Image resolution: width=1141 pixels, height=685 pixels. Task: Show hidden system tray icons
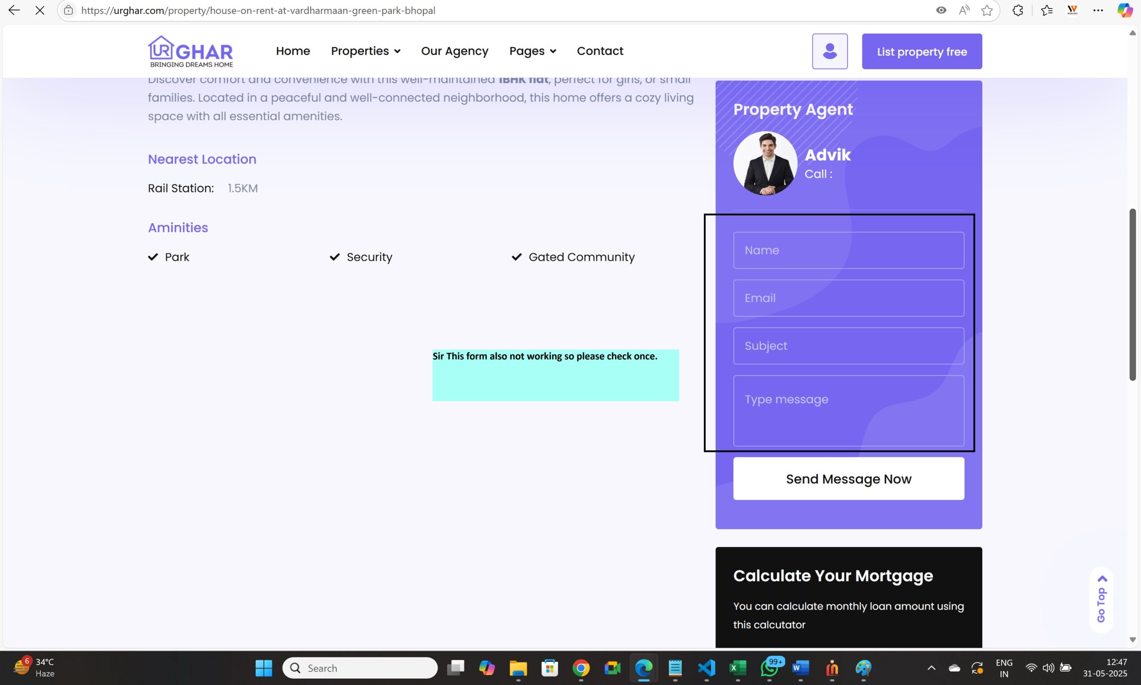(931, 668)
